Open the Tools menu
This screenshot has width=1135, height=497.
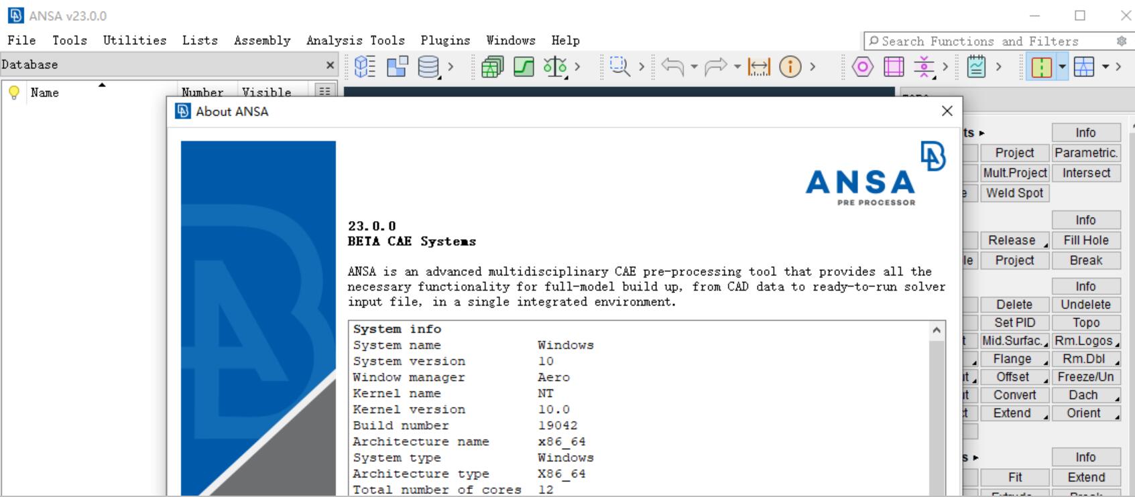click(70, 40)
